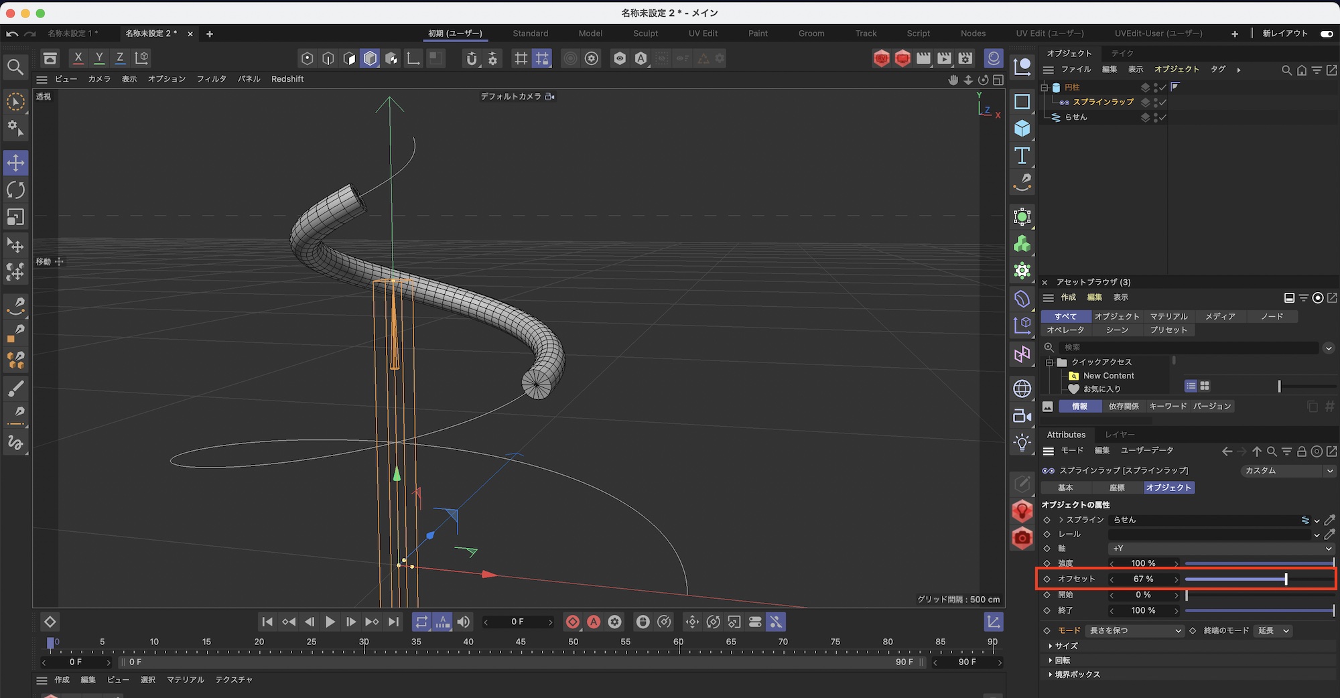Toggle the X axis lock
1340x698 pixels.
pyautogui.click(x=78, y=58)
